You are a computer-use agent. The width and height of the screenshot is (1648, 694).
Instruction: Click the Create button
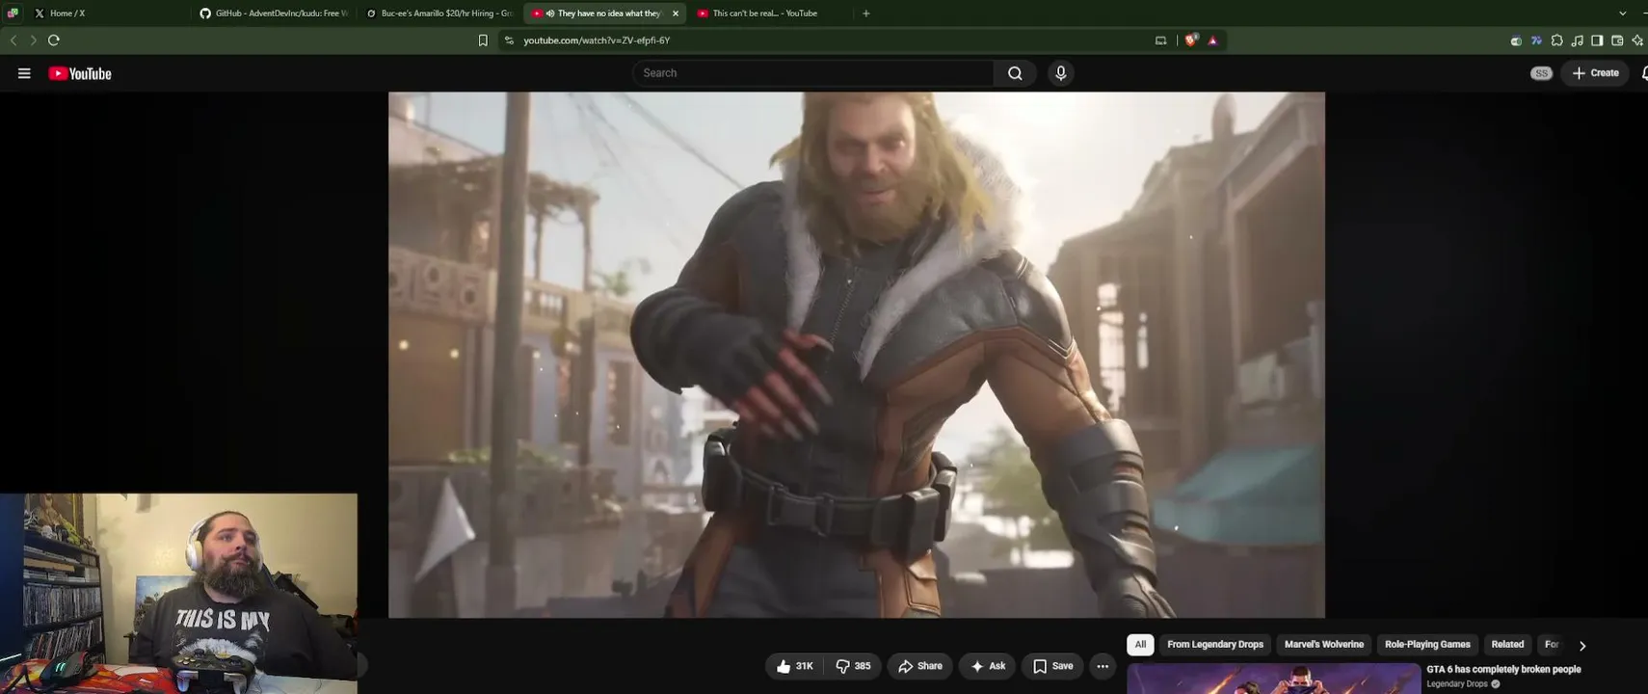click(x=1595, y=73)
